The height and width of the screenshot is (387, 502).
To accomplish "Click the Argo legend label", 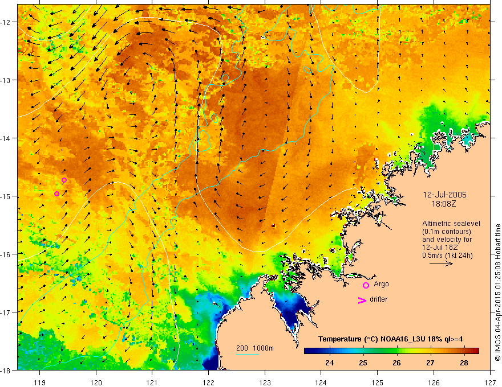I will [x=381, y=284].
